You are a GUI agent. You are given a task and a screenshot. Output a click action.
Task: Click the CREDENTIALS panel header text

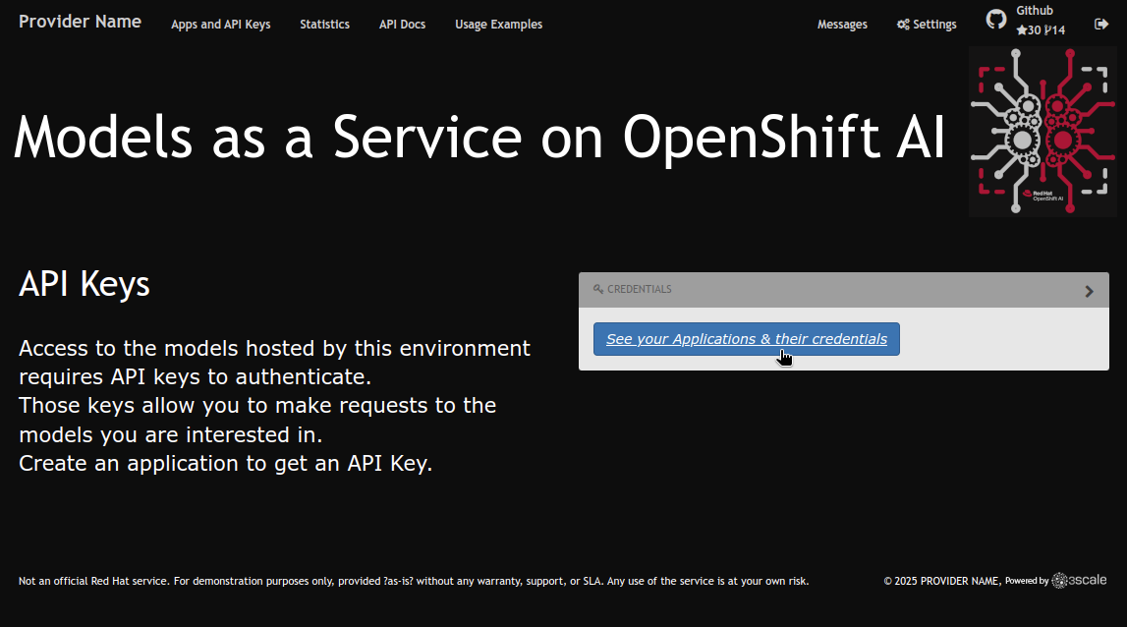pyautogui.click(x=639, y=289)
